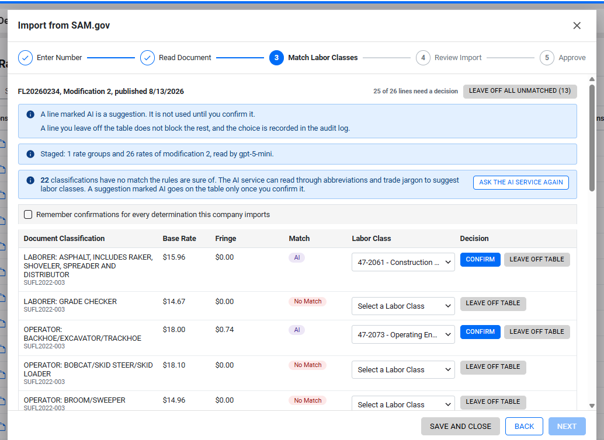Leave OPERATOR: BROOM/SWEEPER off the table
604x440 pixels.
(492, 402)
